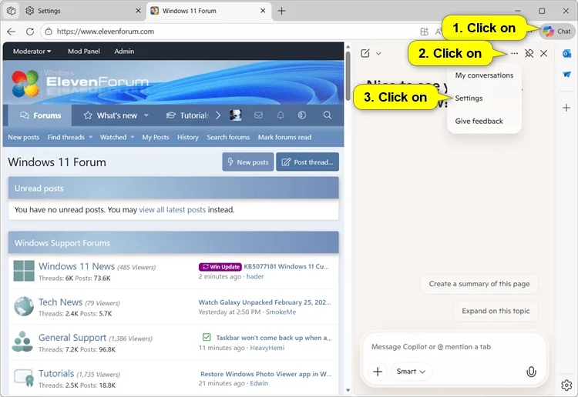This screenshot has width=578, height=397.
Task: Open the alerts bell icon
Action: 281,115
